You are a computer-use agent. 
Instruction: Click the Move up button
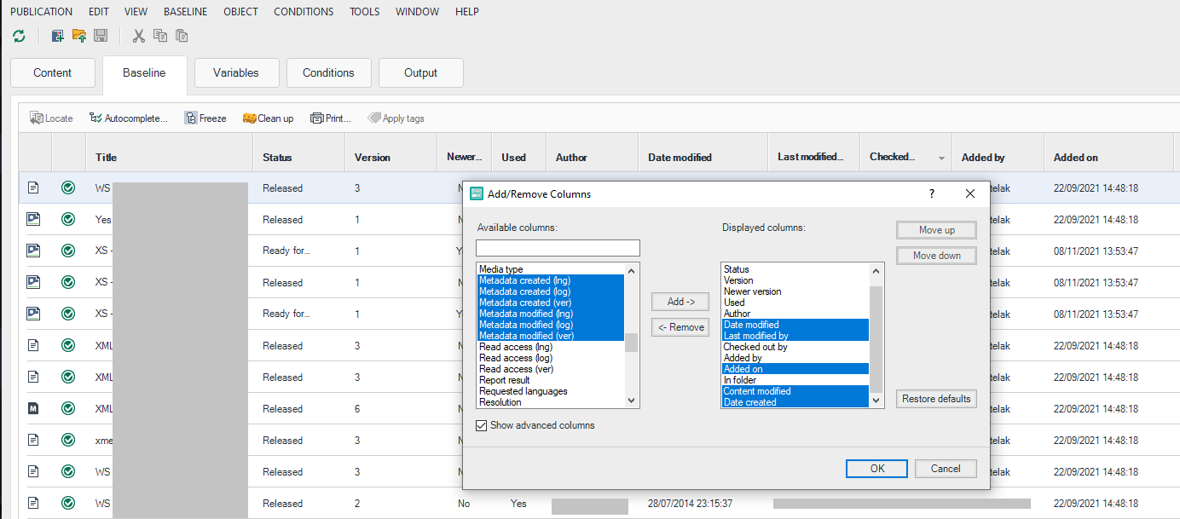(936, 230)
